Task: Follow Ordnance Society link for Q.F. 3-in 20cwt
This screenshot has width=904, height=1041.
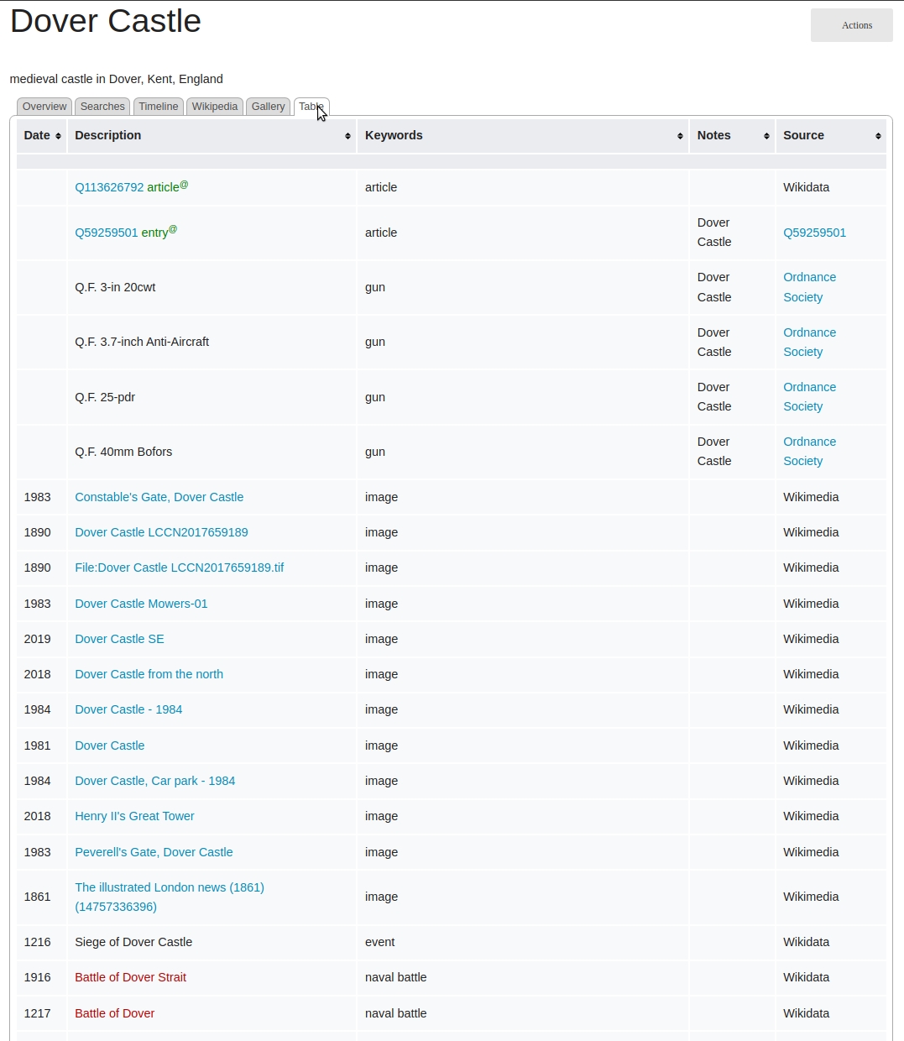Action: 809,287
